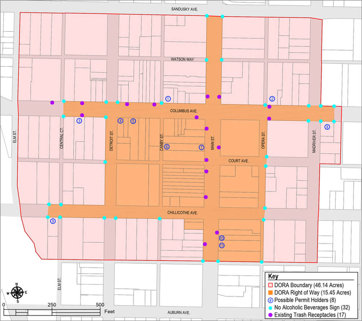This screenshot has width=362, height=321.
Task: Click permit holder marker number 3
Action: (x=79, y=121)
